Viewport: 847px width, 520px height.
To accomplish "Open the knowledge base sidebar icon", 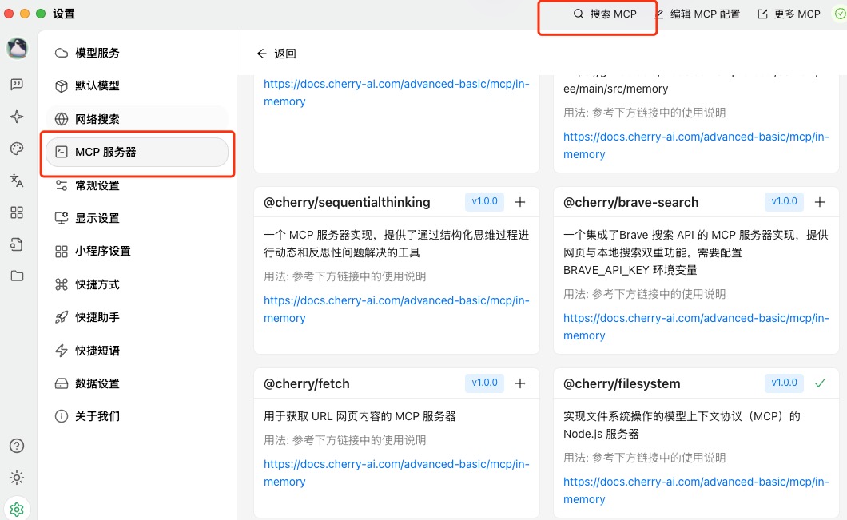I will (x=17, y=244).
